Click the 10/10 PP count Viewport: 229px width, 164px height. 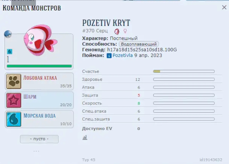(66, 124)
